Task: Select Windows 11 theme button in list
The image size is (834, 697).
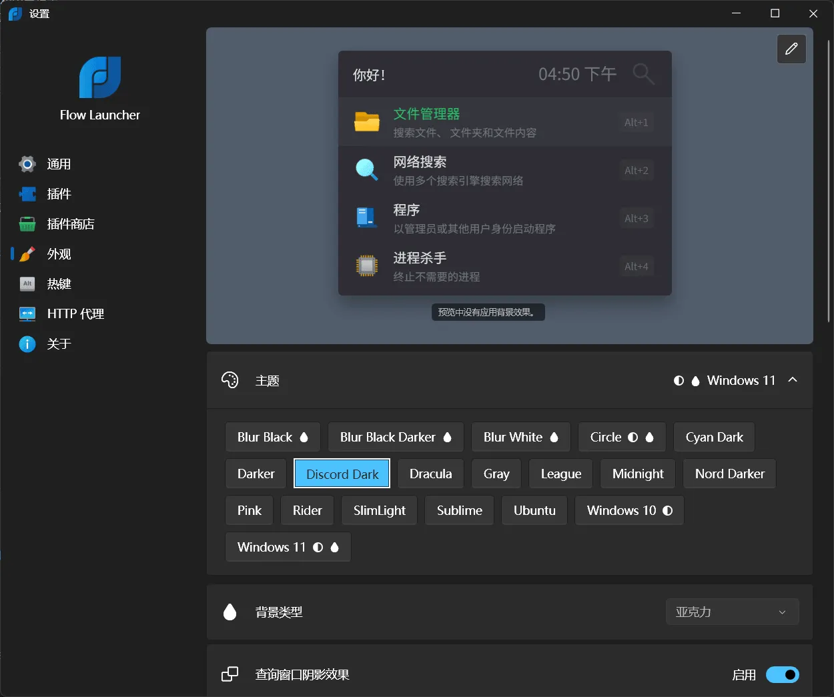Action: pos(288,548)
